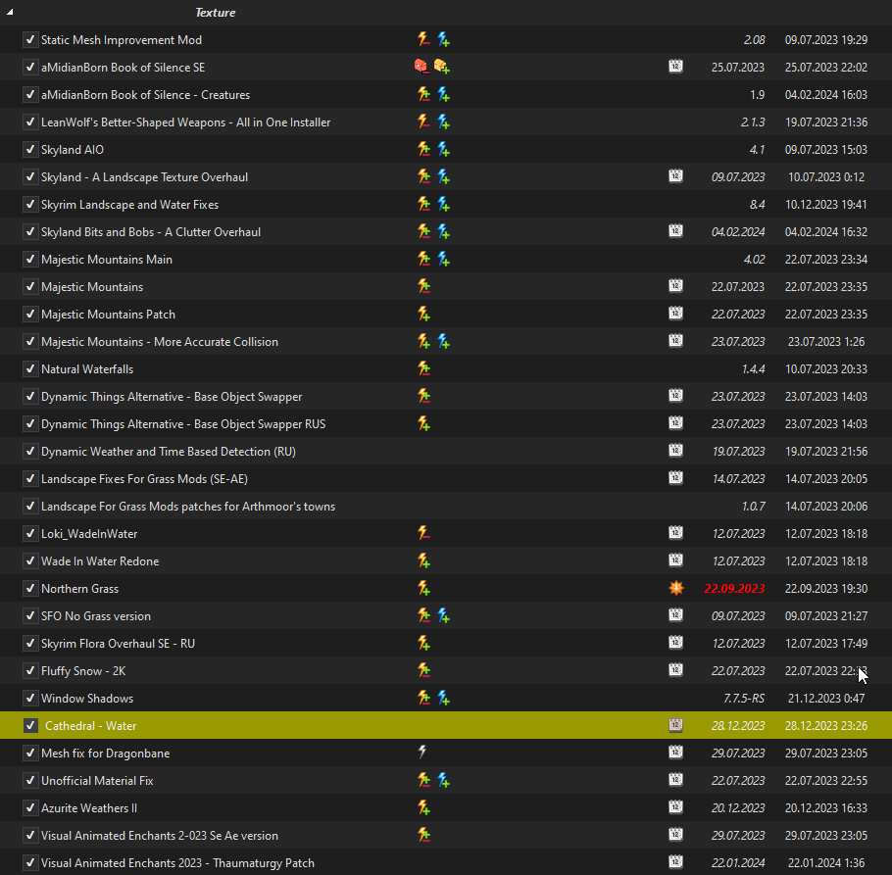Click mixed conflict icon for Unofficial Material Fix
This screenshot has height=875, width=892.
pos(423,780)
